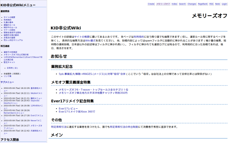The height and width of the screenshot is (143, 230).
Task: Click the メモリーズオフ page title
Action: [x=210, y=16]
